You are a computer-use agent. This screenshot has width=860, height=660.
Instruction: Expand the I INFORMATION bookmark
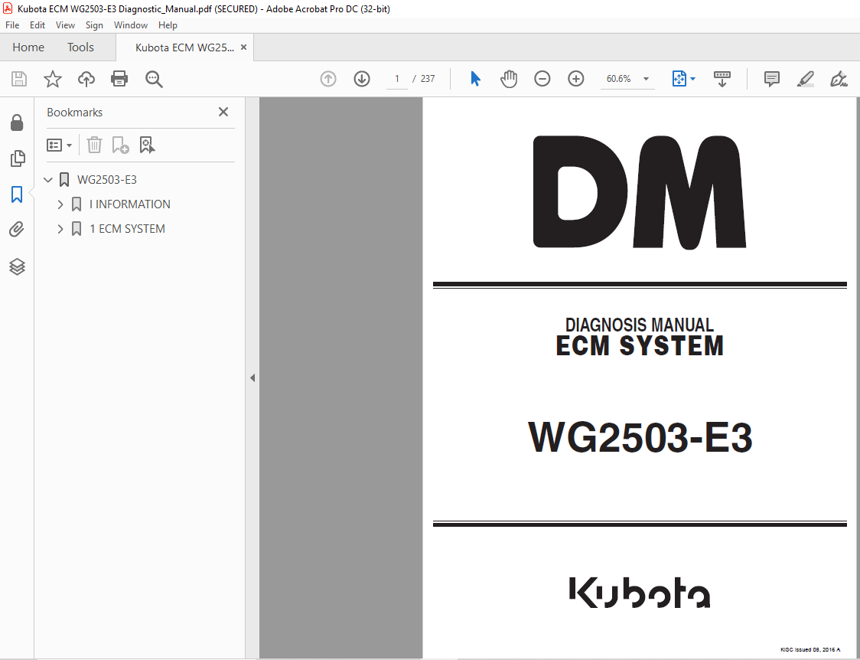[x=60, y=204]
